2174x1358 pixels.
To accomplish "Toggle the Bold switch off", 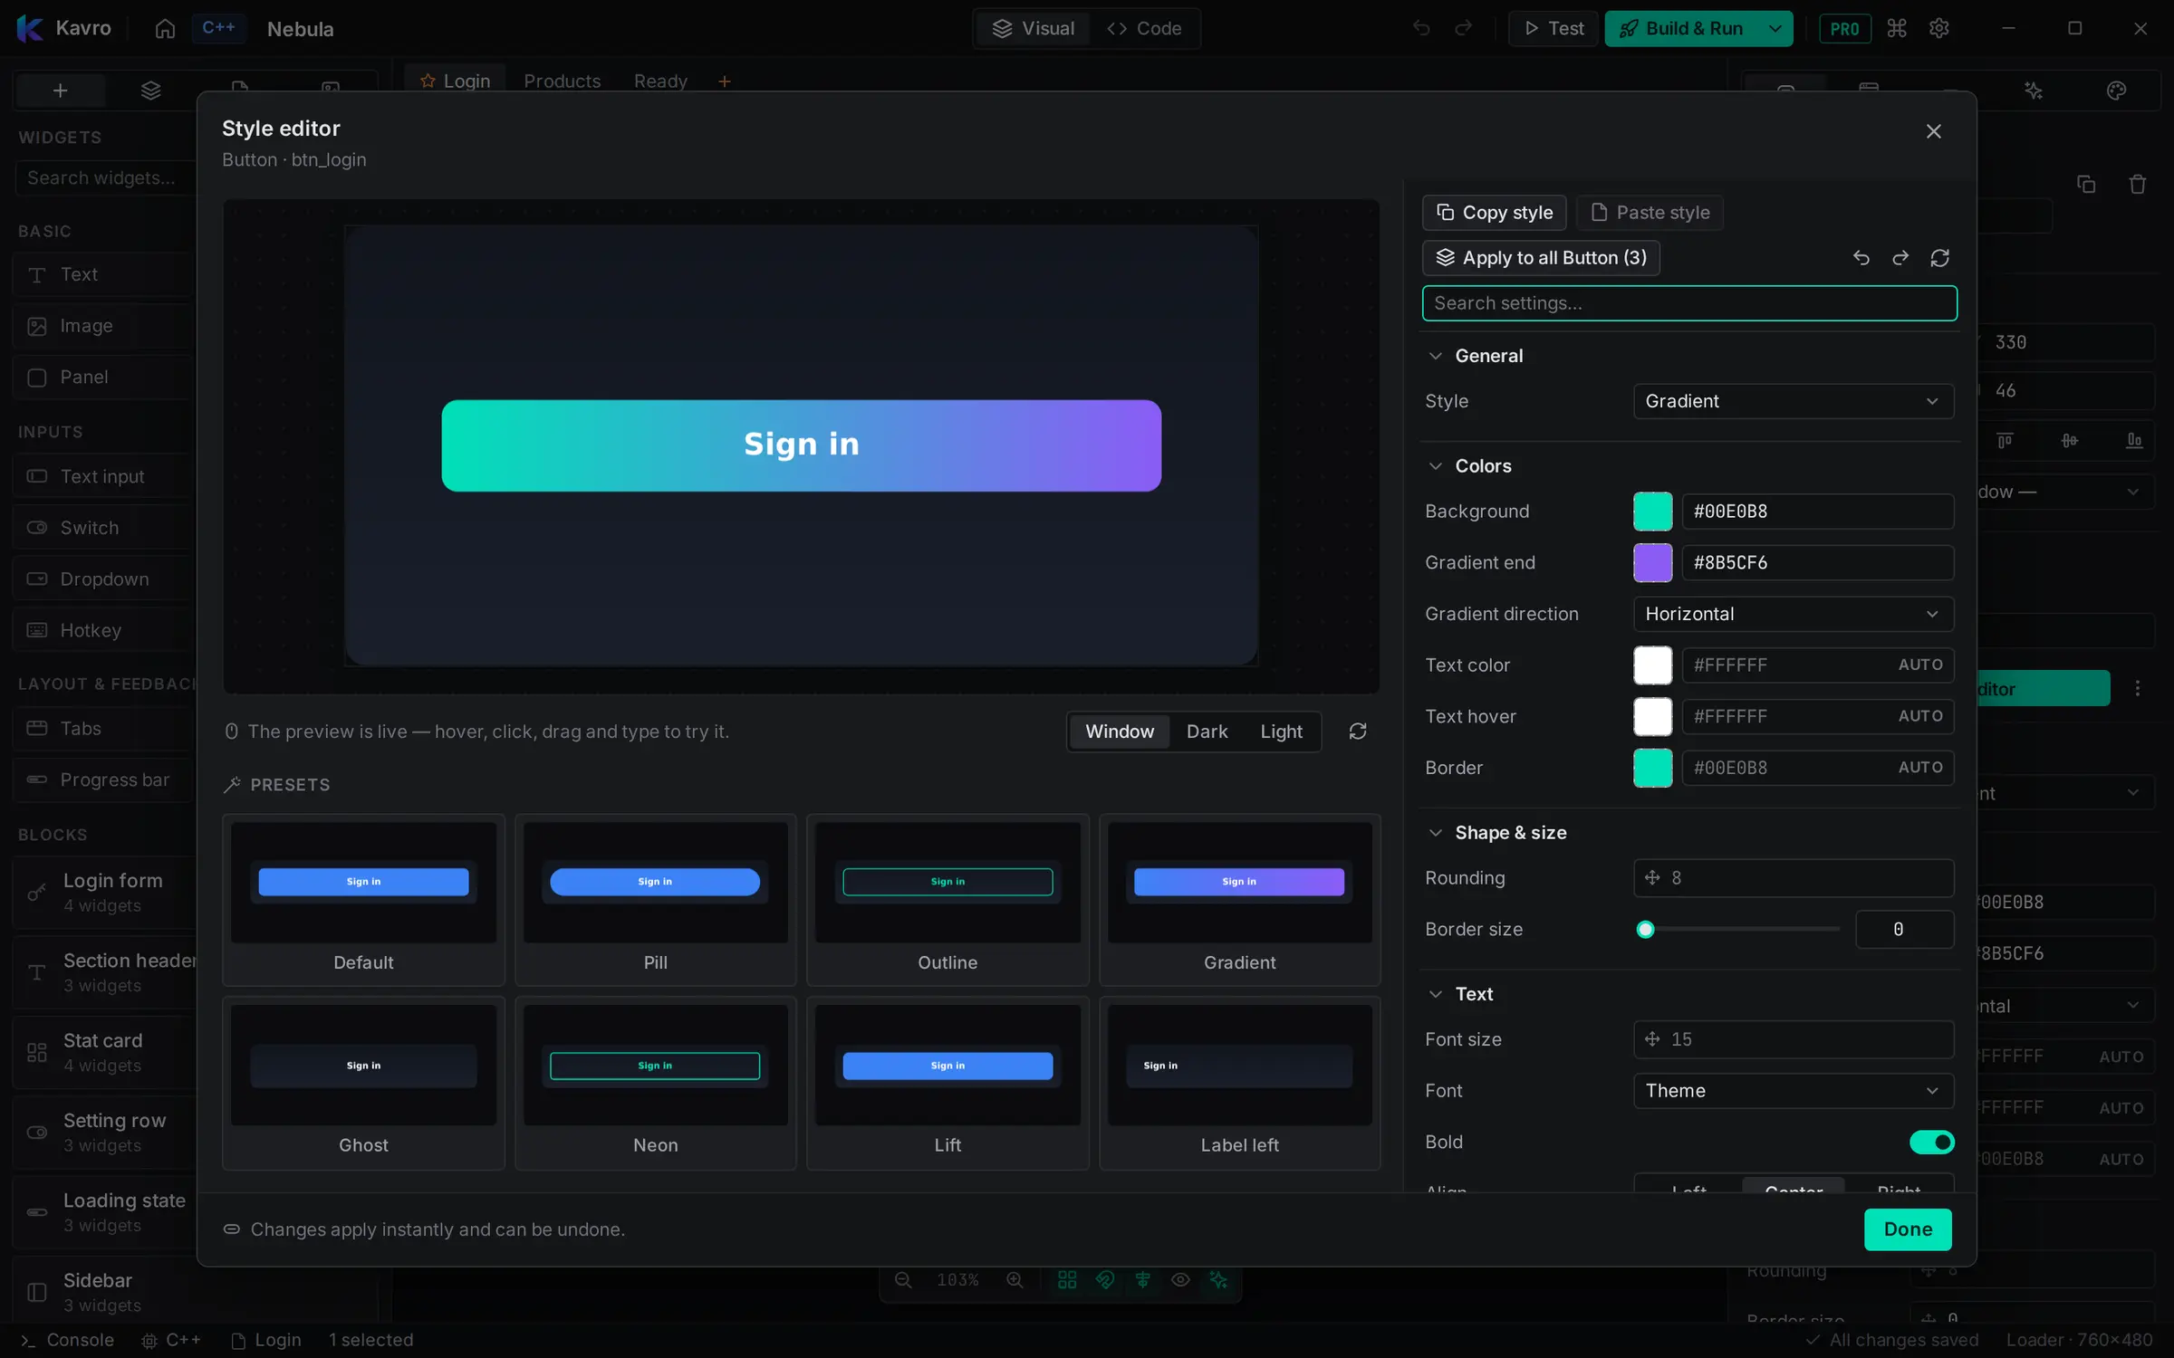I will tap(1931, 1143).
